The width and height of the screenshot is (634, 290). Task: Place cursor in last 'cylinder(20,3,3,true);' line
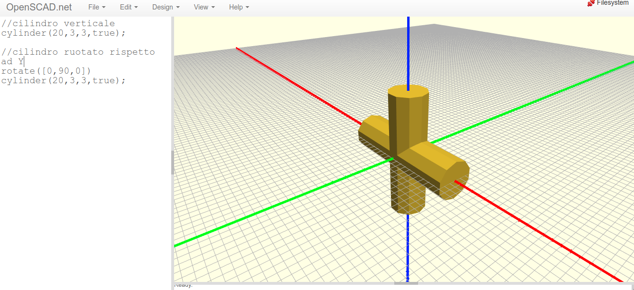tap(64, 80)
